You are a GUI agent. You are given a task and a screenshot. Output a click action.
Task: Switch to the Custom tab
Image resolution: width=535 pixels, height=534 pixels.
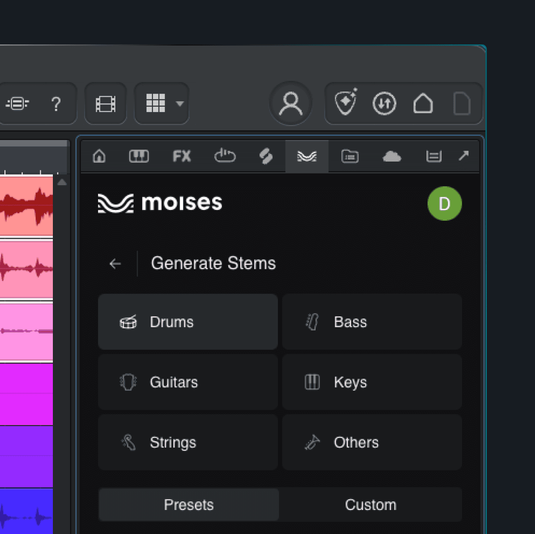371,505
